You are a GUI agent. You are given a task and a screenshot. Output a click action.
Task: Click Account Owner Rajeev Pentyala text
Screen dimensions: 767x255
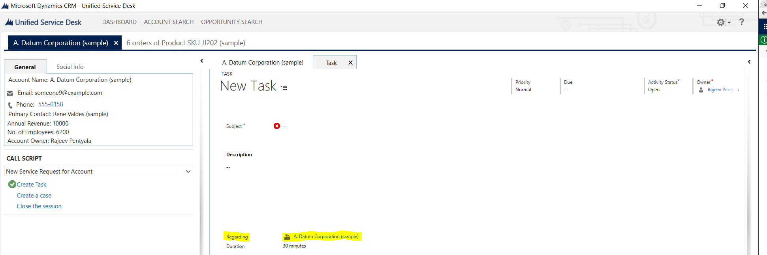tap(49, 141)
